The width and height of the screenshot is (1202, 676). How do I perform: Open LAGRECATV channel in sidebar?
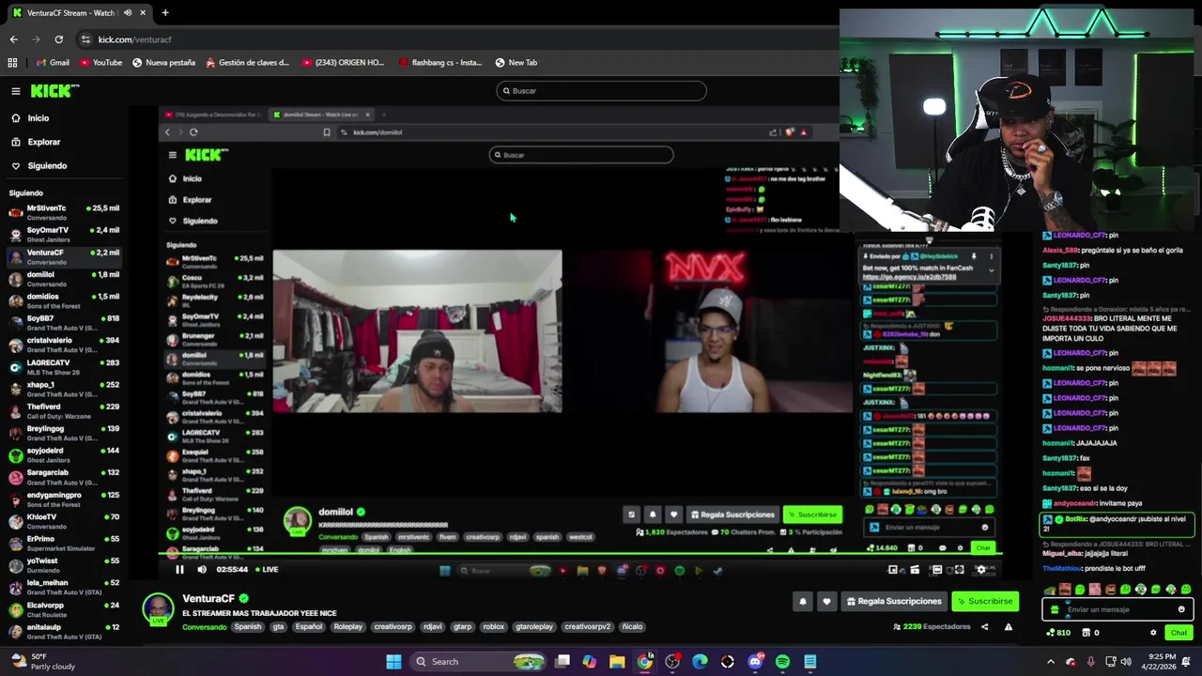(64, 367)
